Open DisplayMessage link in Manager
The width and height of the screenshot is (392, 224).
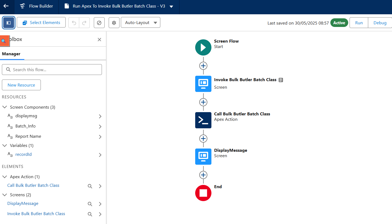23,203
